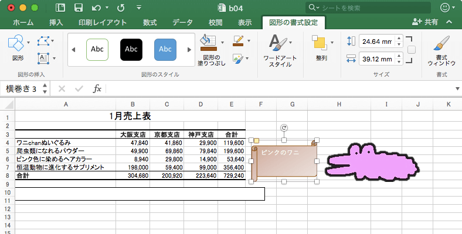Click the shape outline pen icon
Screen dimensions: 462x234
pos(238,41)
